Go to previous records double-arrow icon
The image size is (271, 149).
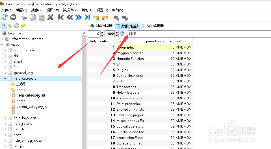70,17
